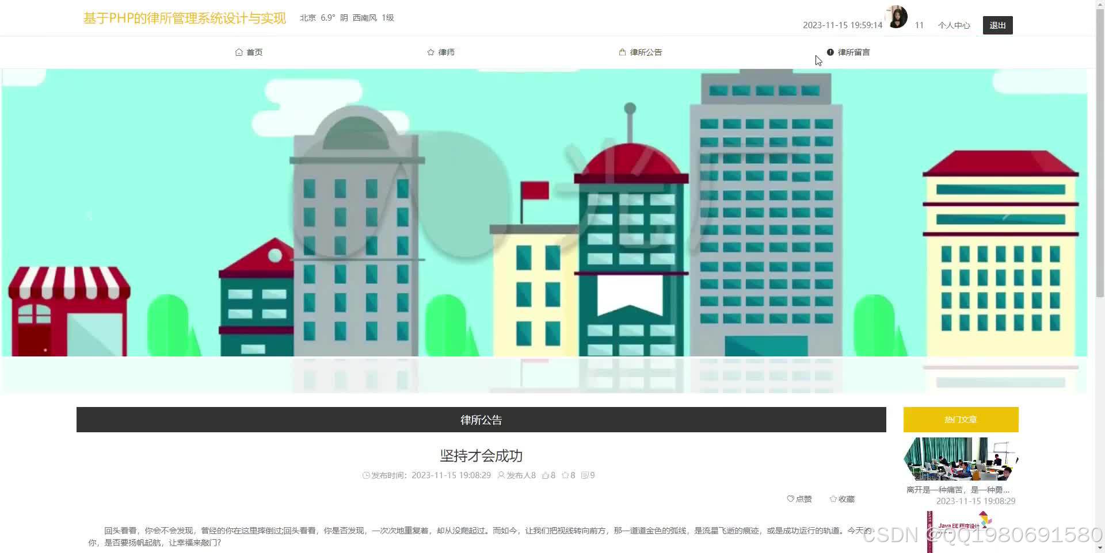
Task: Click the home icon beside 首页
Action: pyautogui.click(x=239, y=52)
